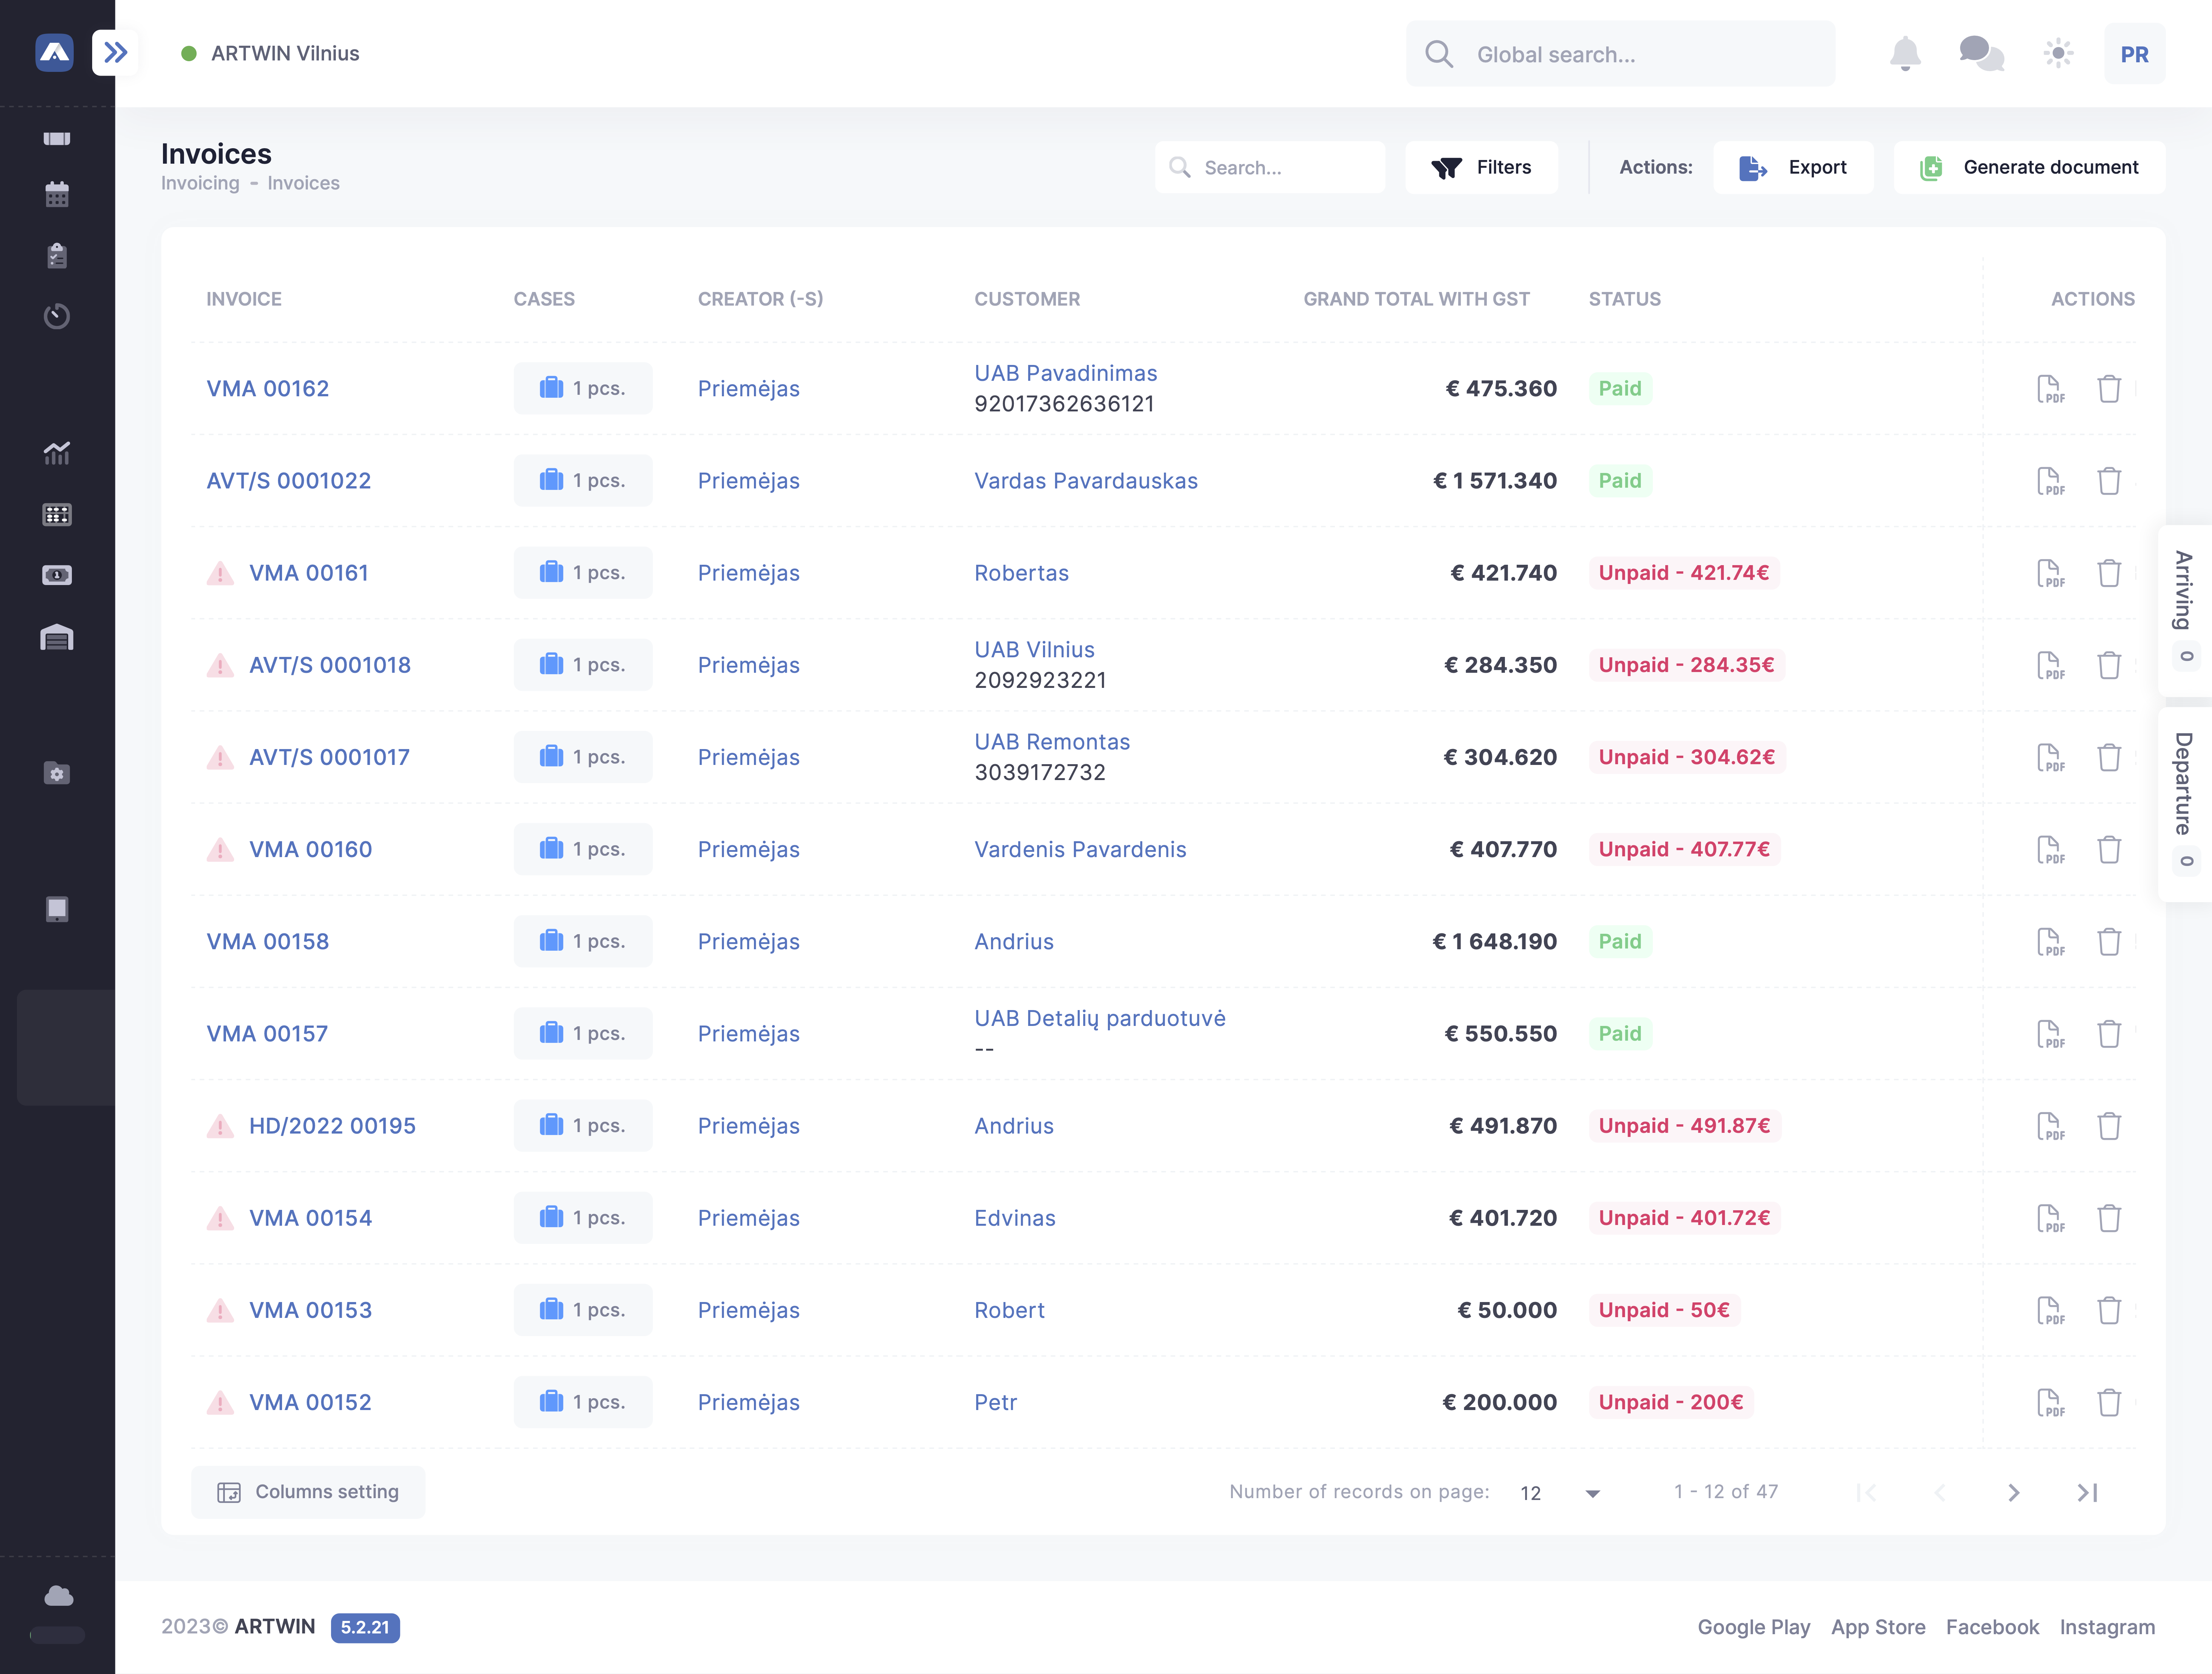Open invoice HD/2022 00195 link

[332, 1126]
